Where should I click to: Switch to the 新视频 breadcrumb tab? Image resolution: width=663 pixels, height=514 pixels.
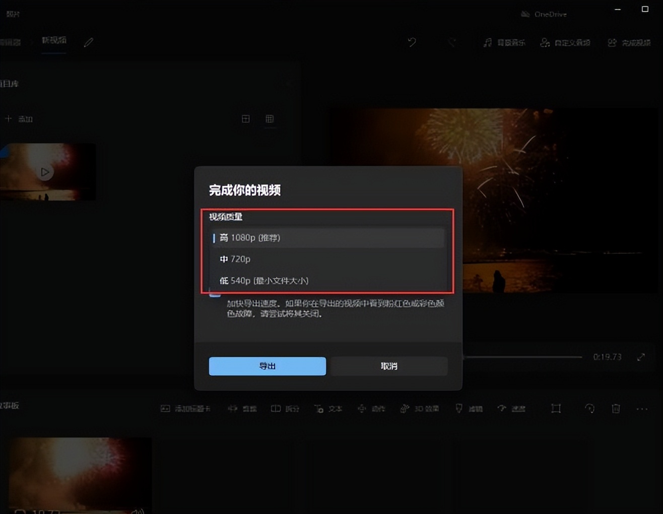(x=54, y=41)
